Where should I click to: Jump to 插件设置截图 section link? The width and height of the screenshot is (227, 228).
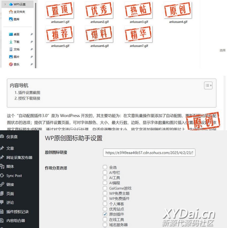[x=29, y=93]
